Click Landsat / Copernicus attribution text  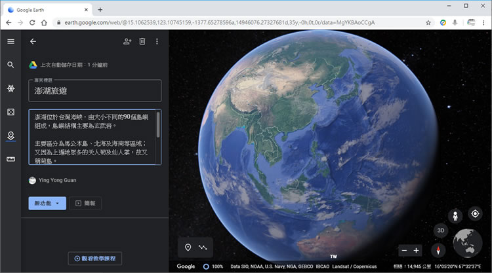354,266
